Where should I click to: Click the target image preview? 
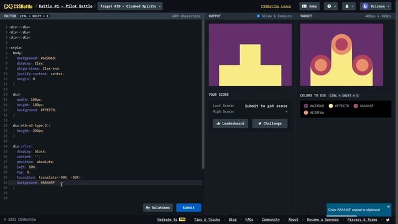pos(341,55)
